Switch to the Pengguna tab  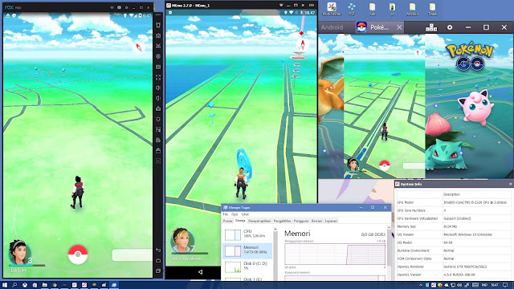[x=301, y=222]
